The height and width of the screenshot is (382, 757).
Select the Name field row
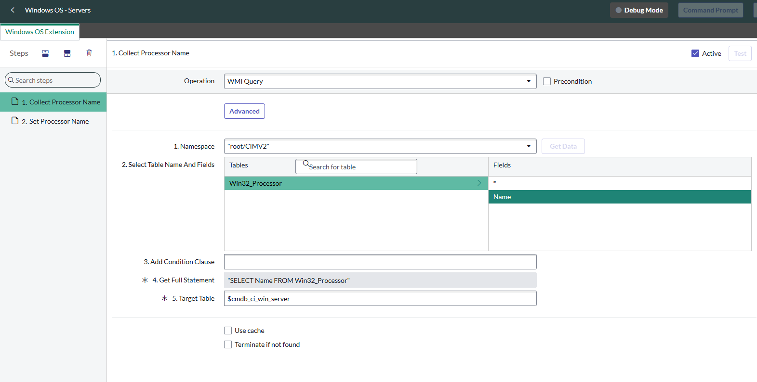(620, 197)
